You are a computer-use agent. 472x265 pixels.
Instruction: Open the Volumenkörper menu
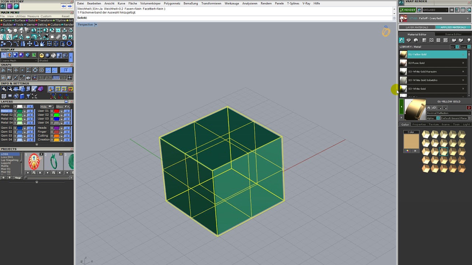pyautogui.click(x=150, y=3)
